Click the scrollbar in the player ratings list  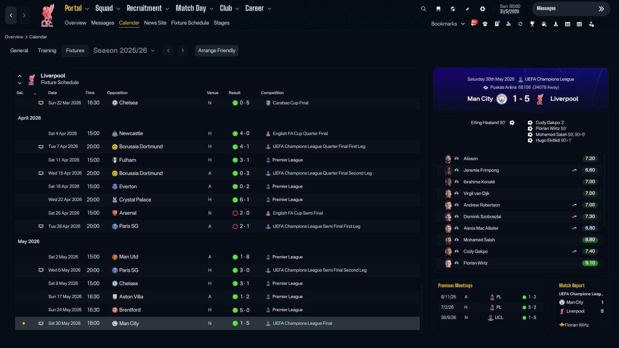click(x=604, y=189)
